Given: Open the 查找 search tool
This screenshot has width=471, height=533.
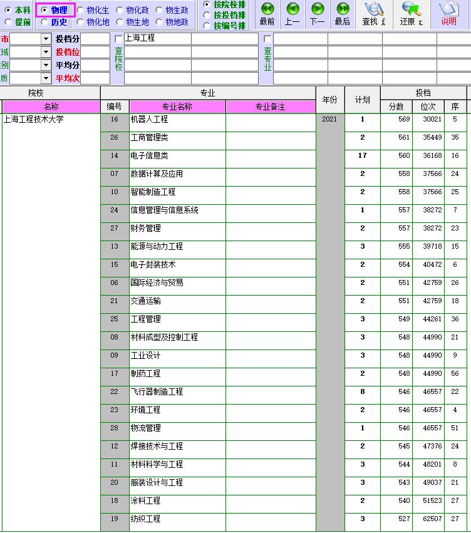Looking at the screenshot, I should 374,14.
